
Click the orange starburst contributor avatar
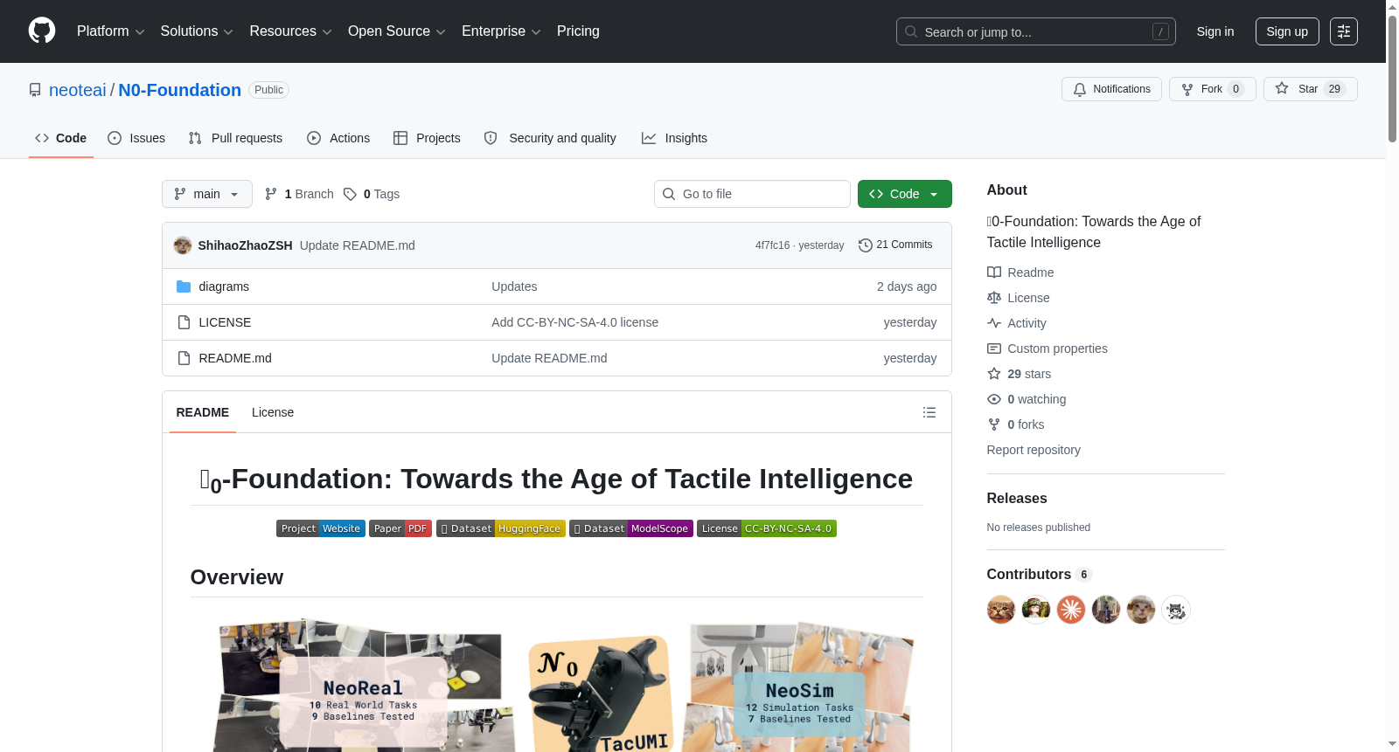pyautogui.click(x=1071, y=610)
